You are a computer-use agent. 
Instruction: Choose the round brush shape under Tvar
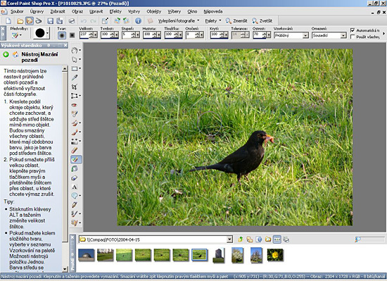coord(62,35)
